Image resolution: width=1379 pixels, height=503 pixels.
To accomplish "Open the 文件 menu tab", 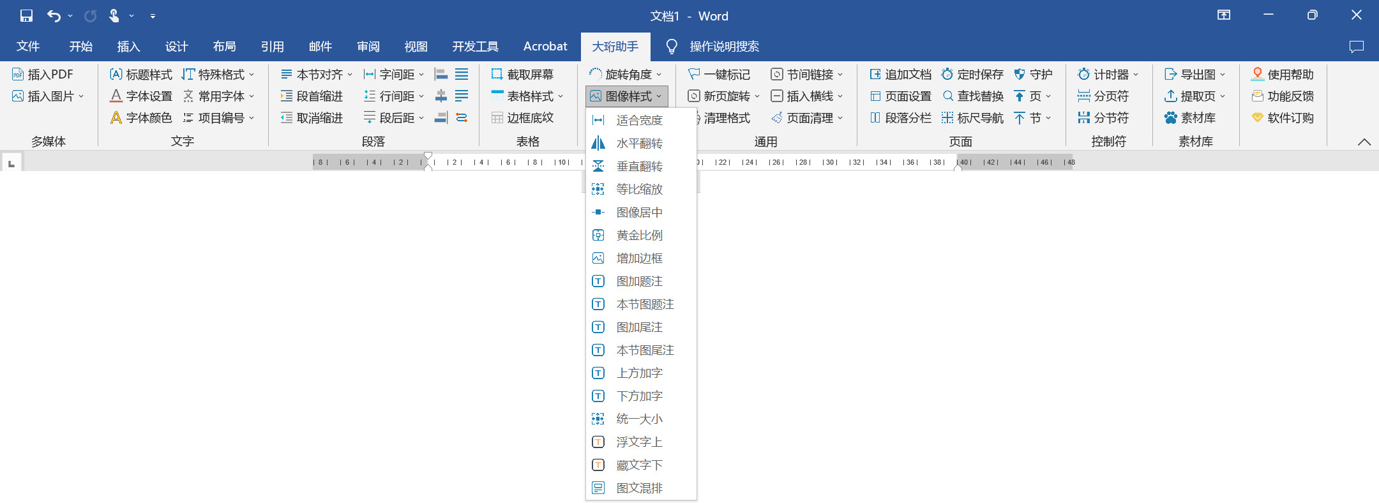I will [28, 47].
